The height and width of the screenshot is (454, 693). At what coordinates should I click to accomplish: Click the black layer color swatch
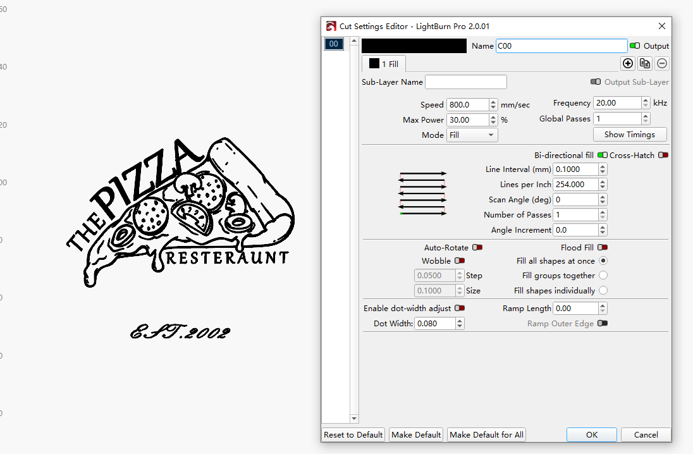[414, 46]
